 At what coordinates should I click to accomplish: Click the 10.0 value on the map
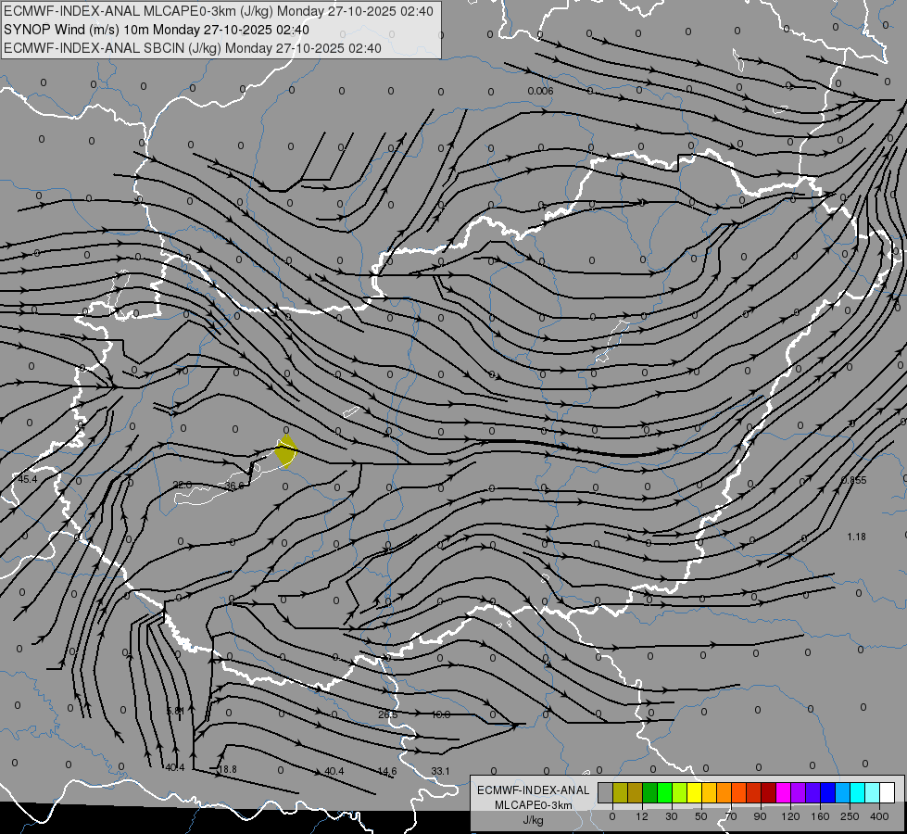[441, 714]
